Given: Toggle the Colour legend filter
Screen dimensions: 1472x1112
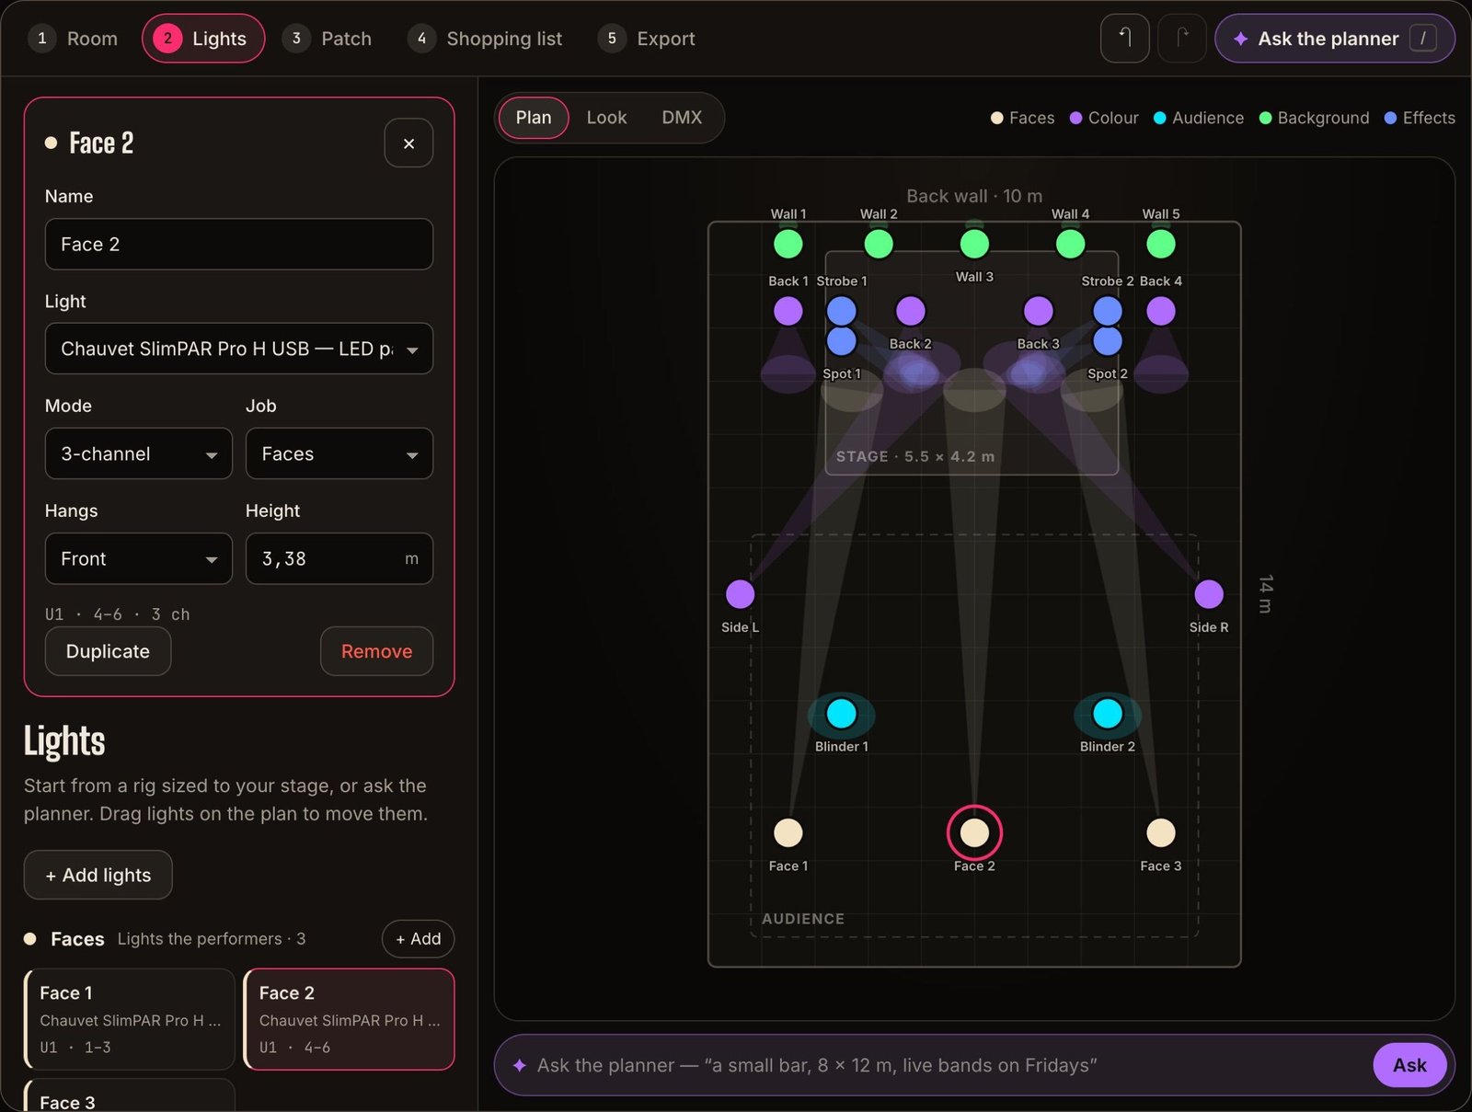Looking at the screenshot, I should click(1104, 118).
